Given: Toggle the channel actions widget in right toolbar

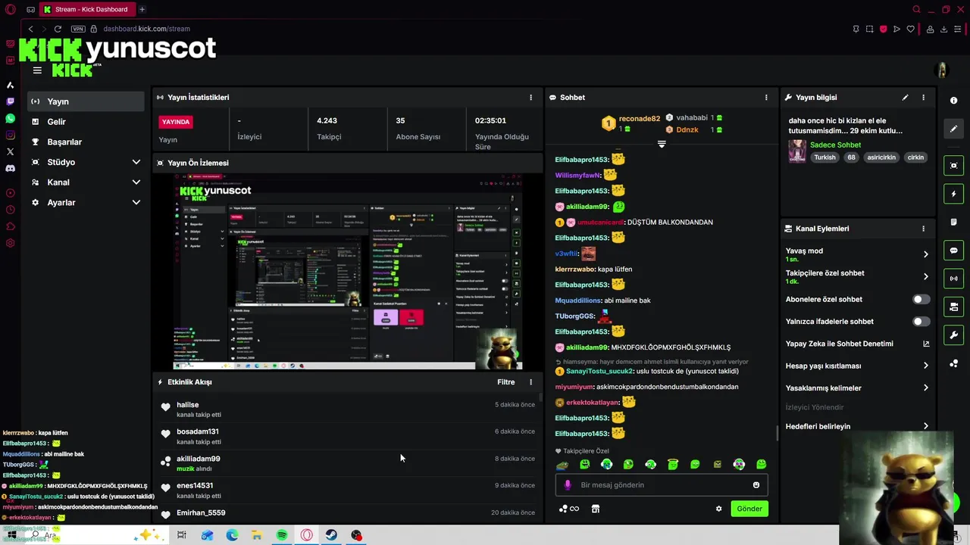Looking at the screenshot, I should pos(953,307).
